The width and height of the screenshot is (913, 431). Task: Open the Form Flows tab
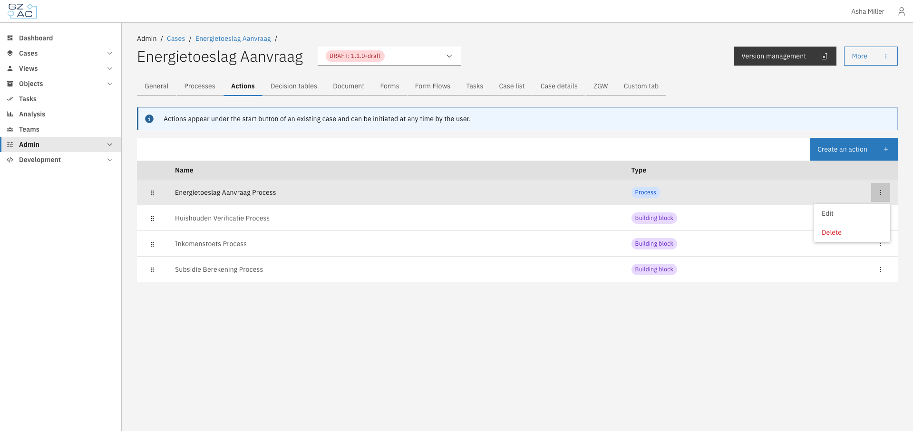point(433,86)
